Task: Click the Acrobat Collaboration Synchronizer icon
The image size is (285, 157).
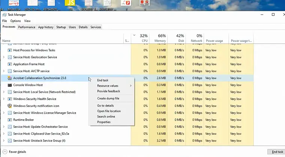Action: click(x=10, y=78)
